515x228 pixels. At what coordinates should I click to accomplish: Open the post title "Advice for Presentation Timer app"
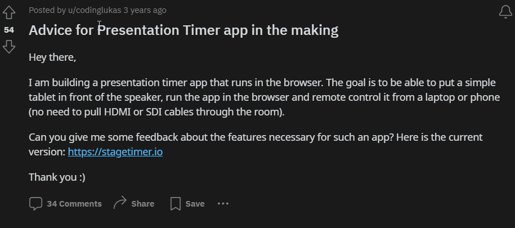(x=183, y=30)
